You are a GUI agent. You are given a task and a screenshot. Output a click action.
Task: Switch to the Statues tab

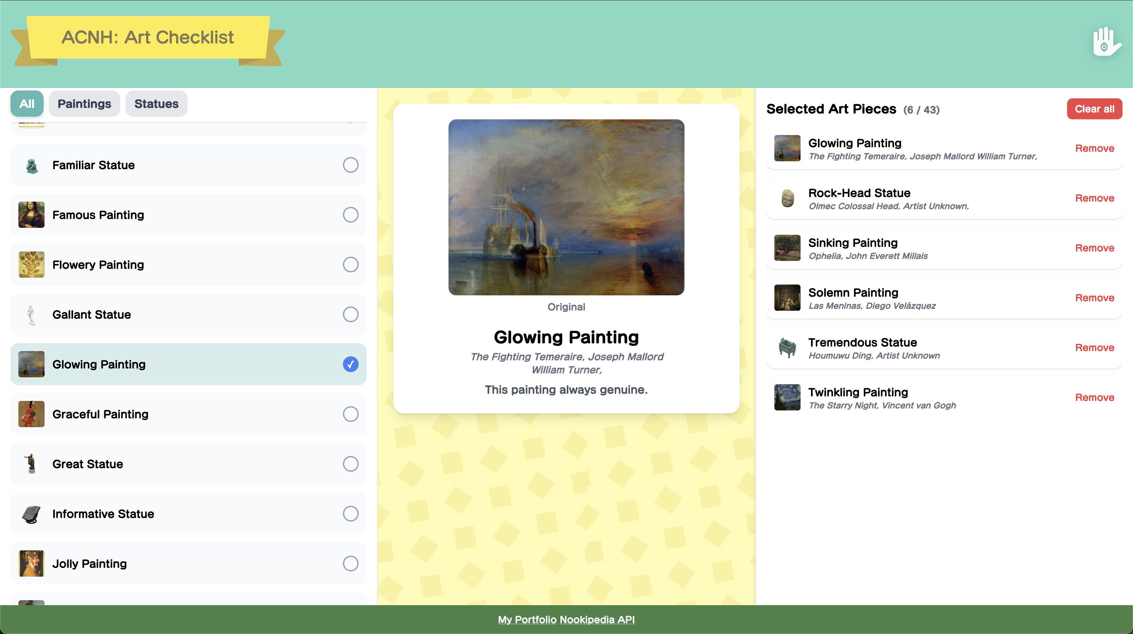point(156,103)
